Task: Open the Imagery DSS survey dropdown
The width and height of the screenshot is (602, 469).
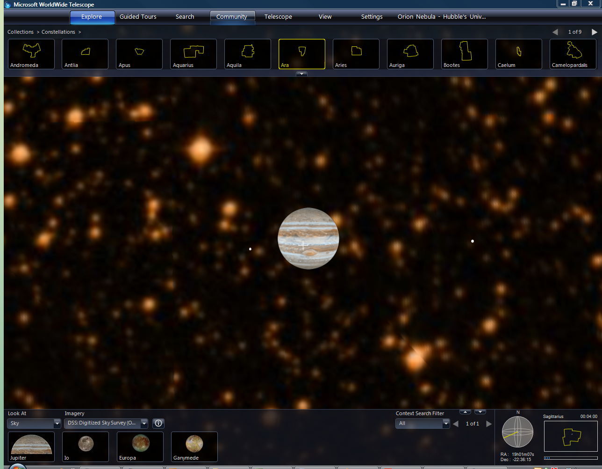Action: click(x=106, y=424)
